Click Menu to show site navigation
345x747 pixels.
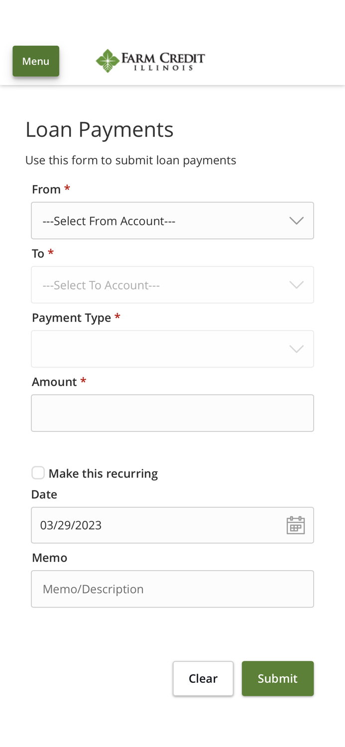tap(35, 61)
